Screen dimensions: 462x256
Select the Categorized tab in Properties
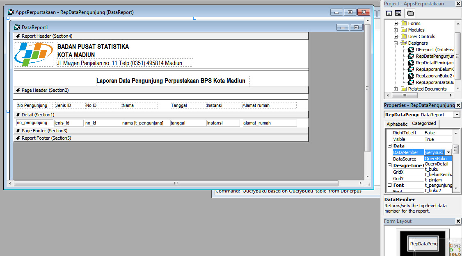pos(423,124)
